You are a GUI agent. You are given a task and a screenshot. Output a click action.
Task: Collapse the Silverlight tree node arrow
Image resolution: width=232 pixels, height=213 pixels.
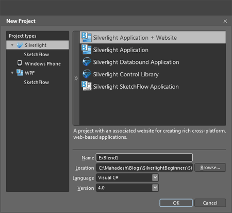(x=12, y=45)
